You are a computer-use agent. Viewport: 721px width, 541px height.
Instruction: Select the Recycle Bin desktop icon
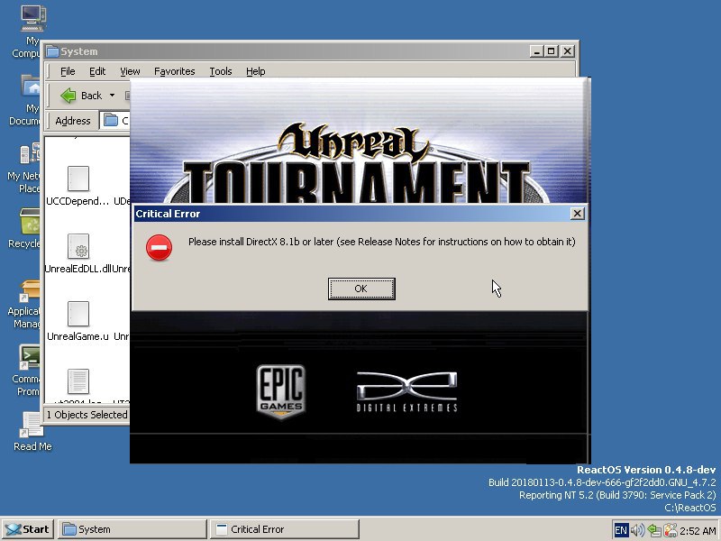31,221
